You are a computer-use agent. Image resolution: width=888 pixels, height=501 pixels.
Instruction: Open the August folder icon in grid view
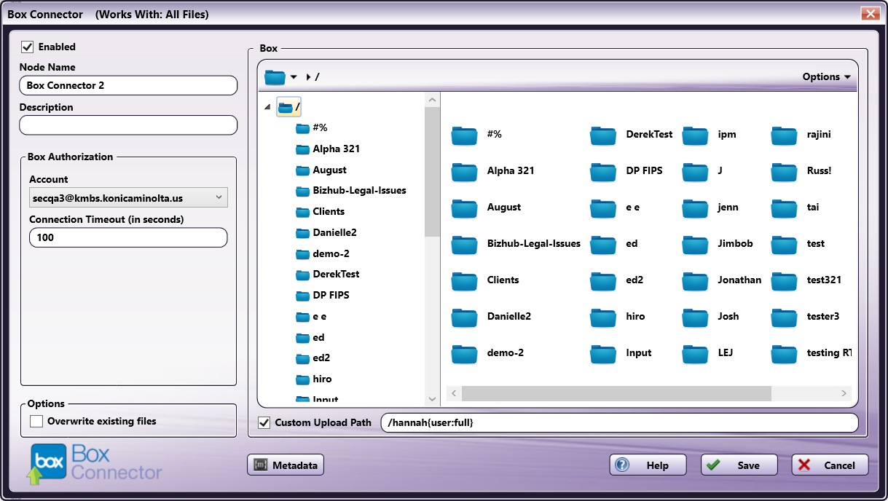(463, 208)
